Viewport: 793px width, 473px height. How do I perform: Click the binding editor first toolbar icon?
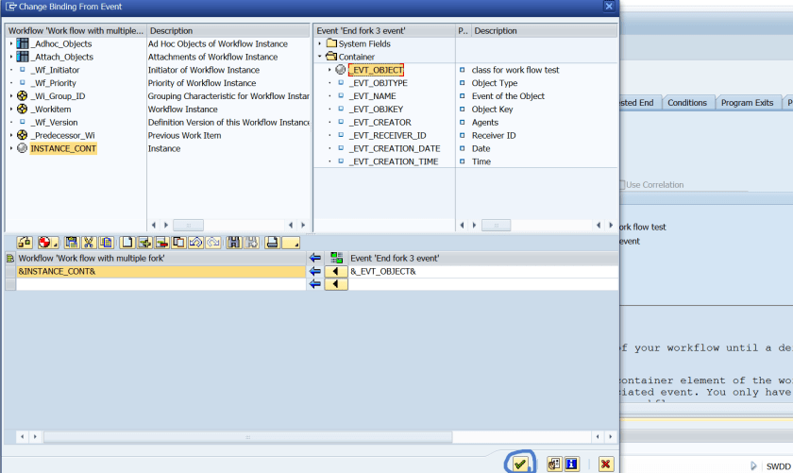(25, 243)
